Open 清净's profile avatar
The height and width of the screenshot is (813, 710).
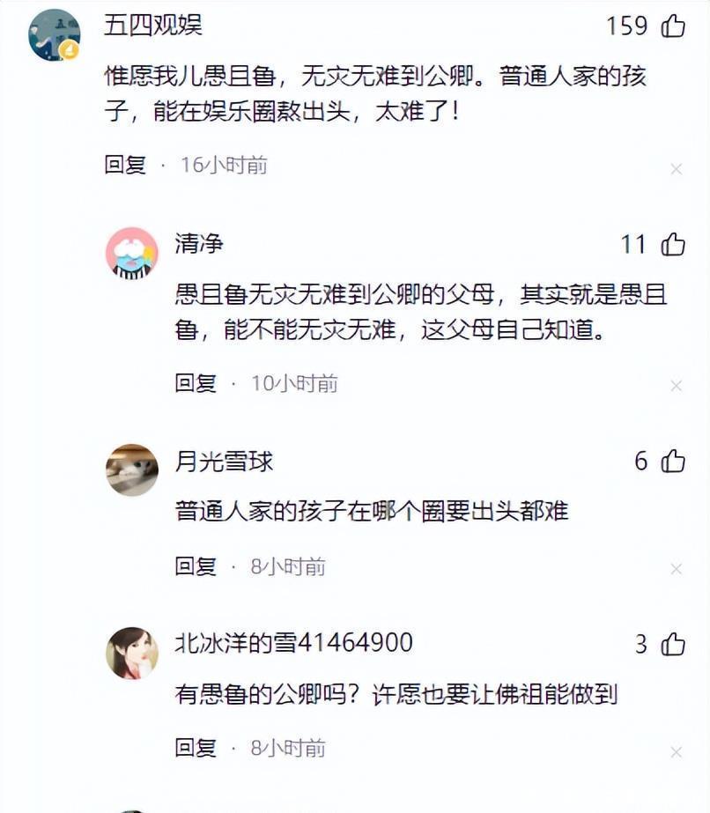click(132, 253)
